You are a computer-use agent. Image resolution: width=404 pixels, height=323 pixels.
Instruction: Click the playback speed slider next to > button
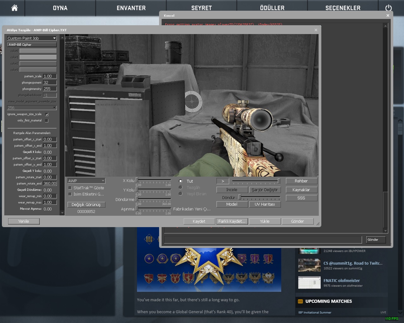[256, 181]
